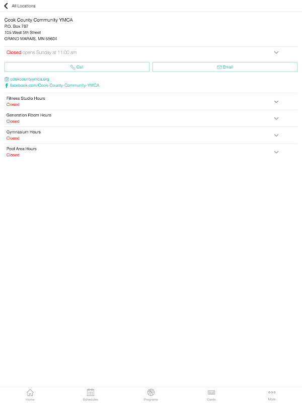This screenshot has width=302, height=403.
Task: Tap the All Locations label
Action: coord(24,6)
